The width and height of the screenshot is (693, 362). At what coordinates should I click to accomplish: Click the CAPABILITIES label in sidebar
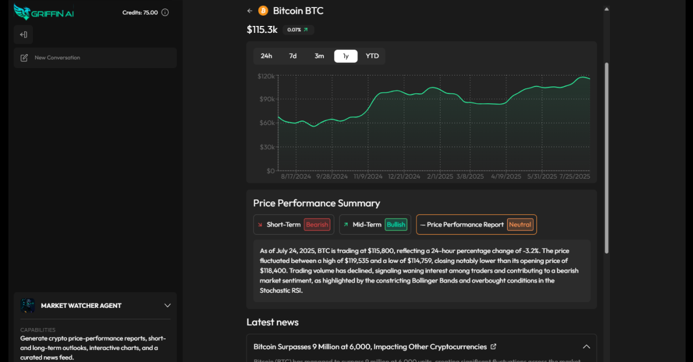(x=38, y=330)
